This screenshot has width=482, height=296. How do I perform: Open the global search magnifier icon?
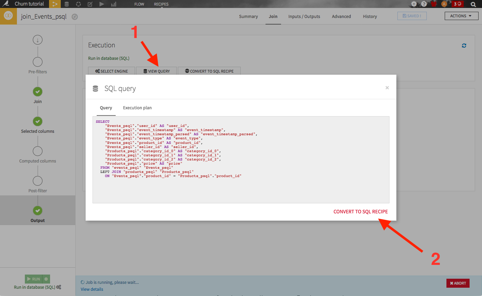473,4
